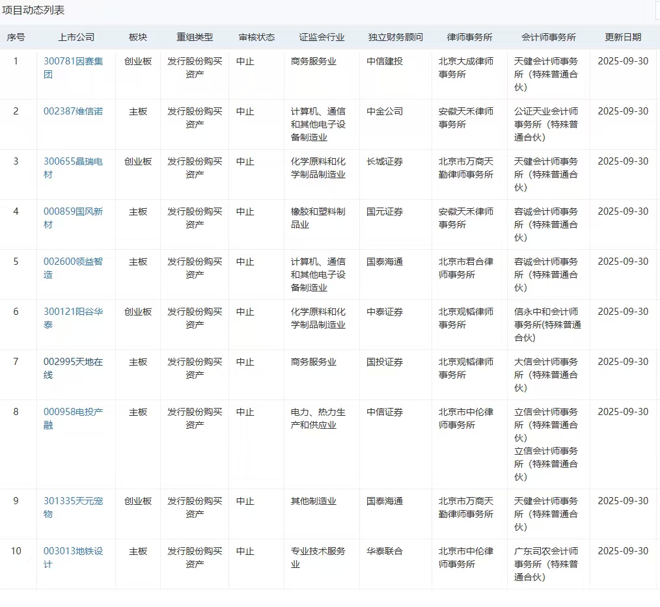Open the 003013地铁设计 company link
Viewport: 660px width, 607px height.
[x=74, y=558]
